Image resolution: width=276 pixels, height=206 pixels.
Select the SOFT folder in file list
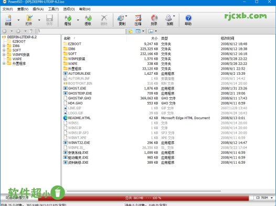click(x=72, y=54)
